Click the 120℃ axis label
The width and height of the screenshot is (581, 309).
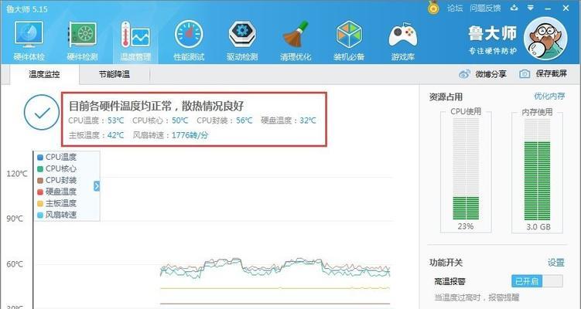coord(17,174)
